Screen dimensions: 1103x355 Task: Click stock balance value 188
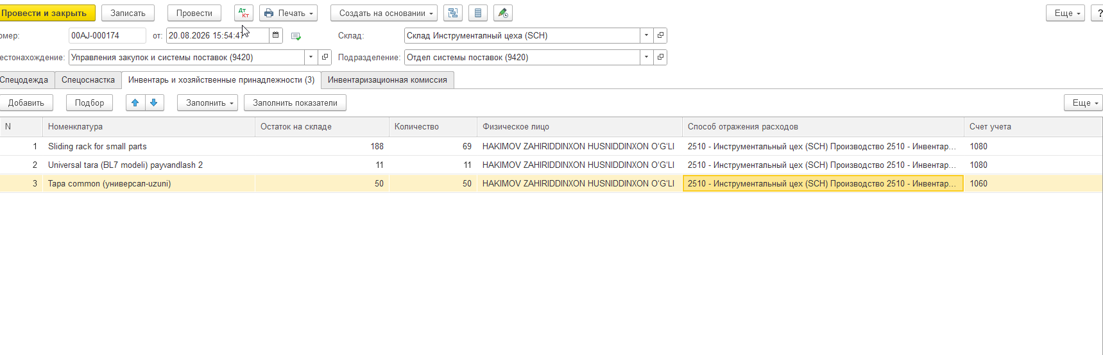[377, 146]
